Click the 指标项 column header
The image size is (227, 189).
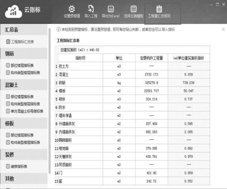81,58
